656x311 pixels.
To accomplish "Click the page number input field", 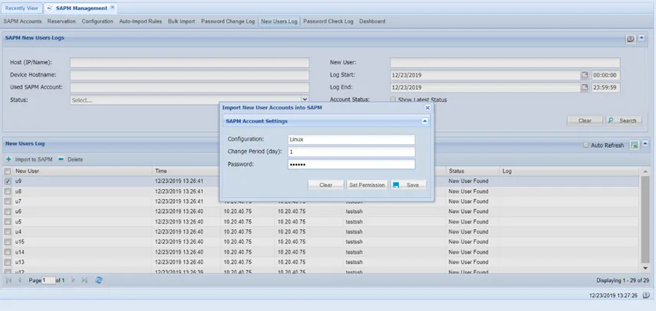I will [x=48, y=280].
